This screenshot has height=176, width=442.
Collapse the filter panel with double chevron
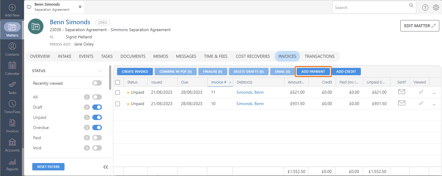pos(105,167)
